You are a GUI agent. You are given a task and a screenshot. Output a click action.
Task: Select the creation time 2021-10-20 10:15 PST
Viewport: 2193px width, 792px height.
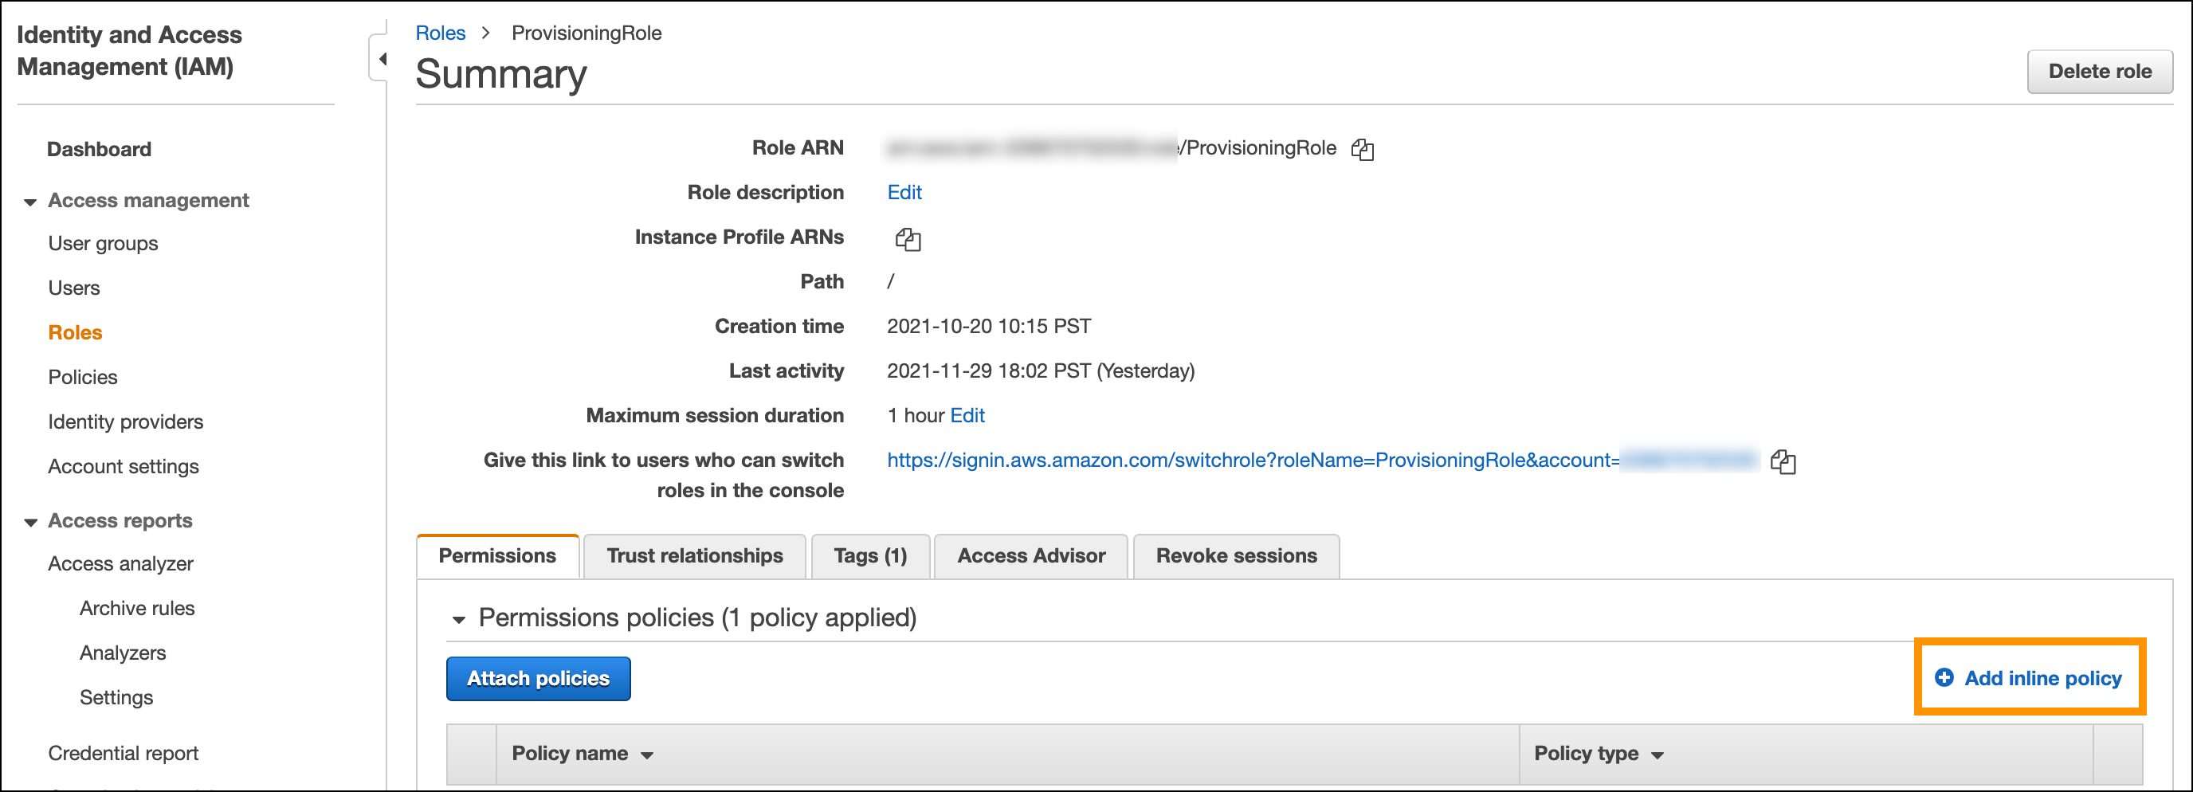988,326
